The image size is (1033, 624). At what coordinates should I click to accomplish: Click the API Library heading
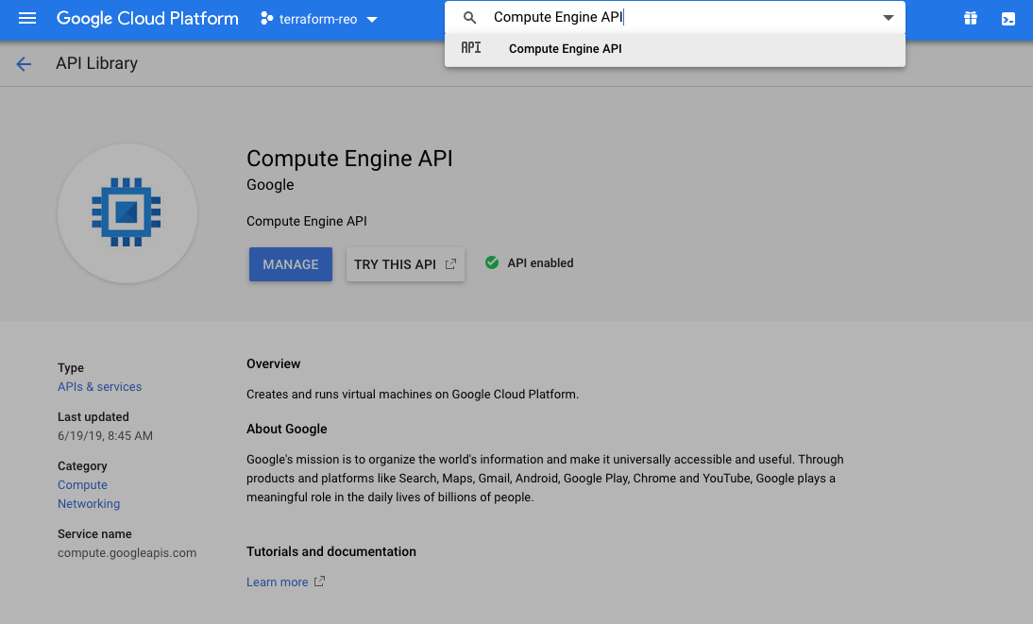click(x=97, y=63)
